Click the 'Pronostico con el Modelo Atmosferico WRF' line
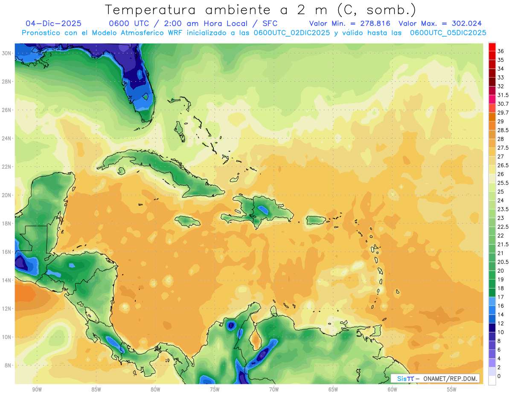 254,33
